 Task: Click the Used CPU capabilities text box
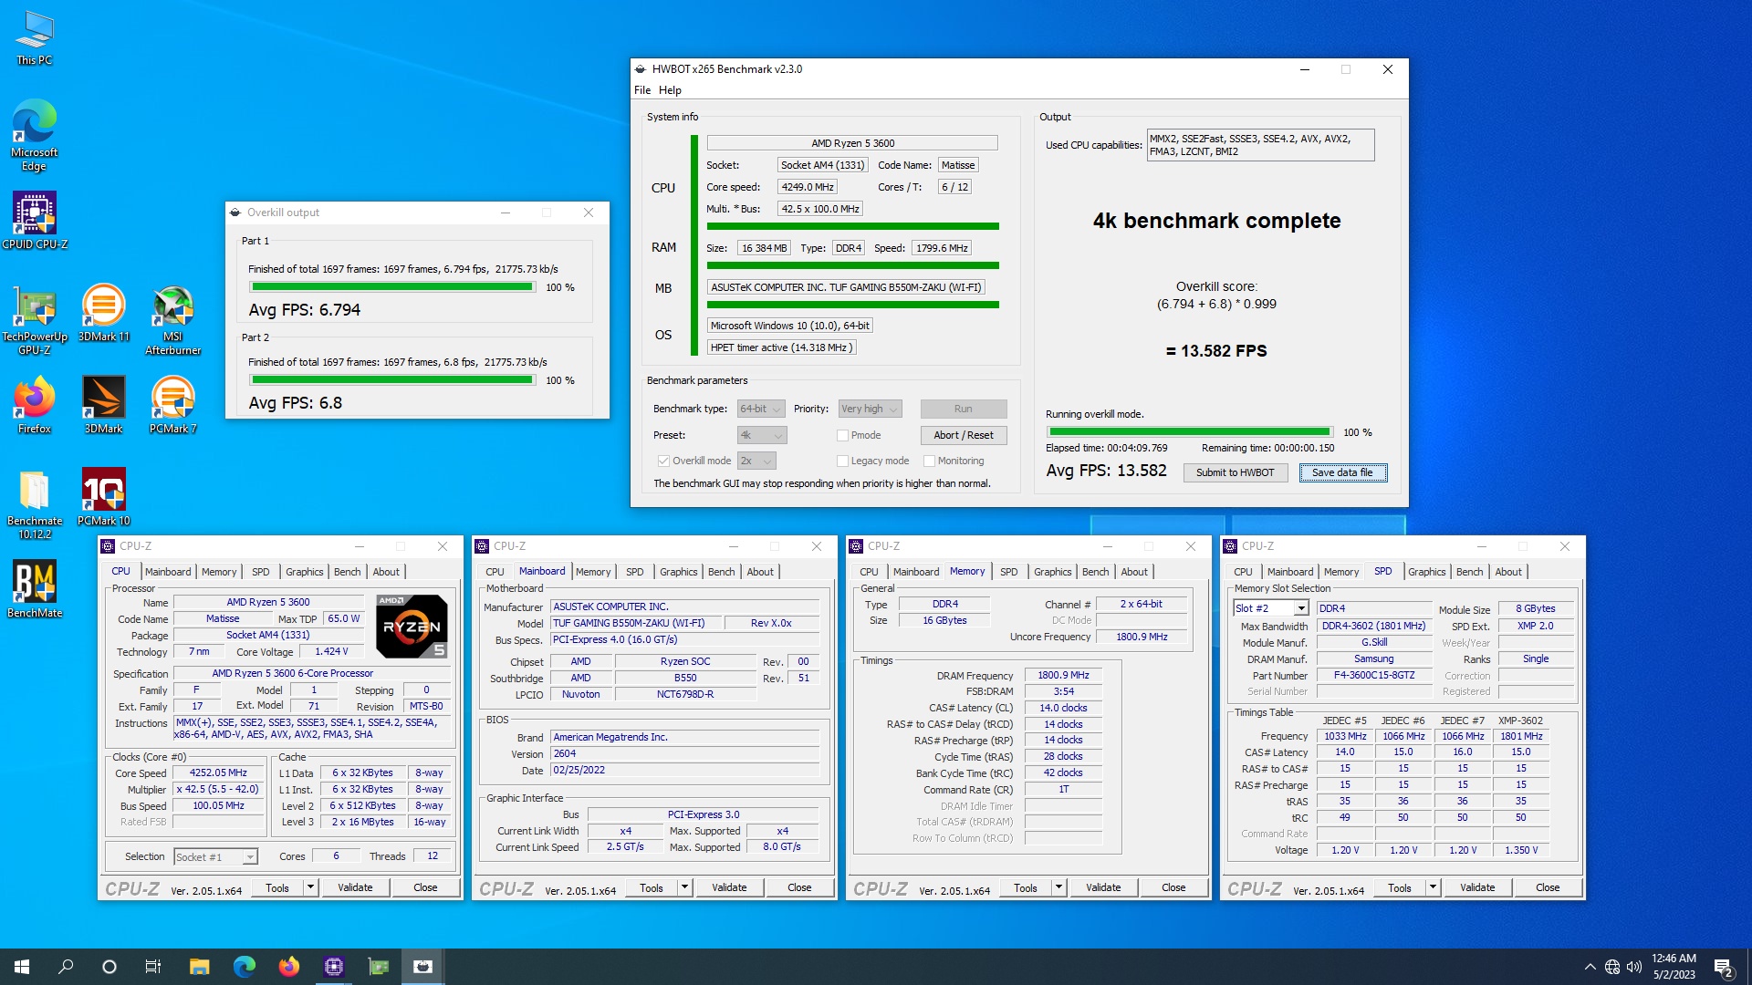[1260, 146]
